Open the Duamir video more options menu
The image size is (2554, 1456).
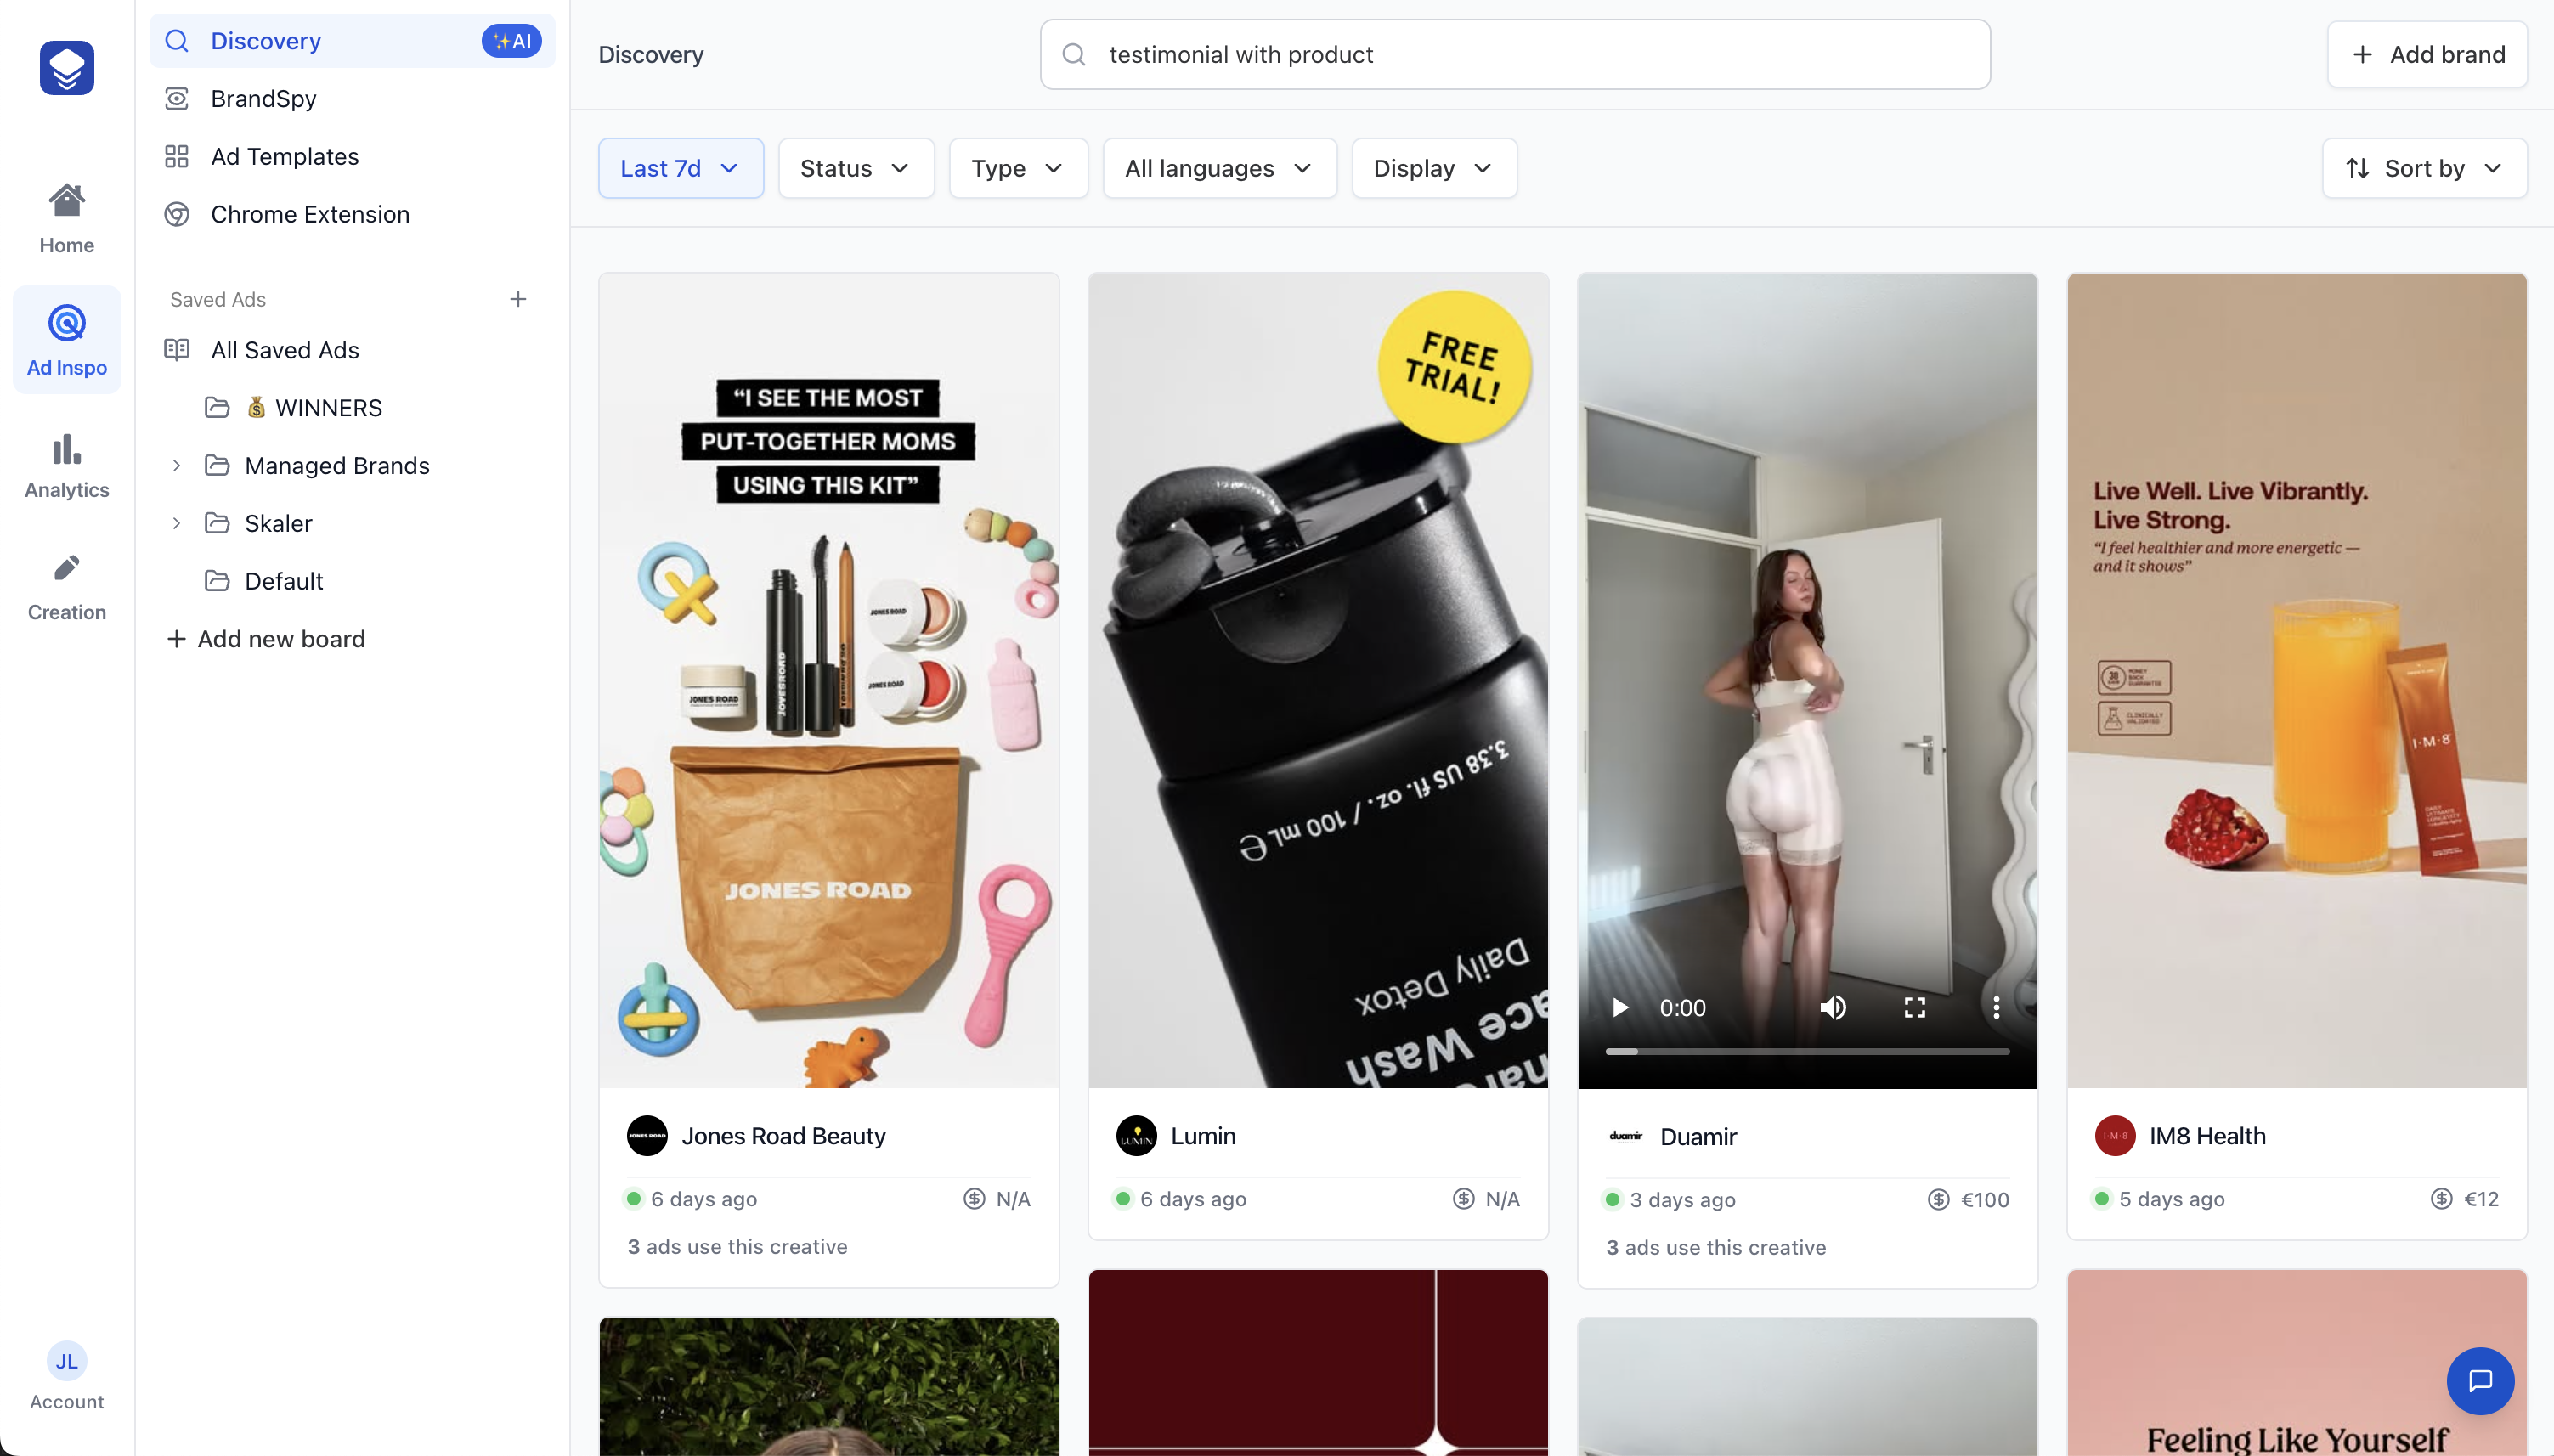(x=1996, y=1008)
